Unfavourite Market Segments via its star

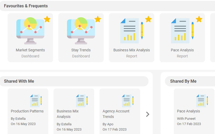[47, 19]
